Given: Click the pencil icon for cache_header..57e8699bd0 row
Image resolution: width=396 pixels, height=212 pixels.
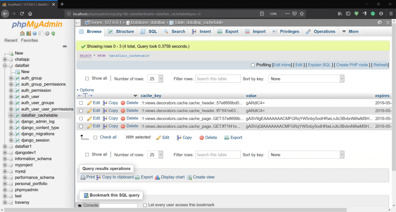Looking at the screenshot, I should (x=89, y=103).
